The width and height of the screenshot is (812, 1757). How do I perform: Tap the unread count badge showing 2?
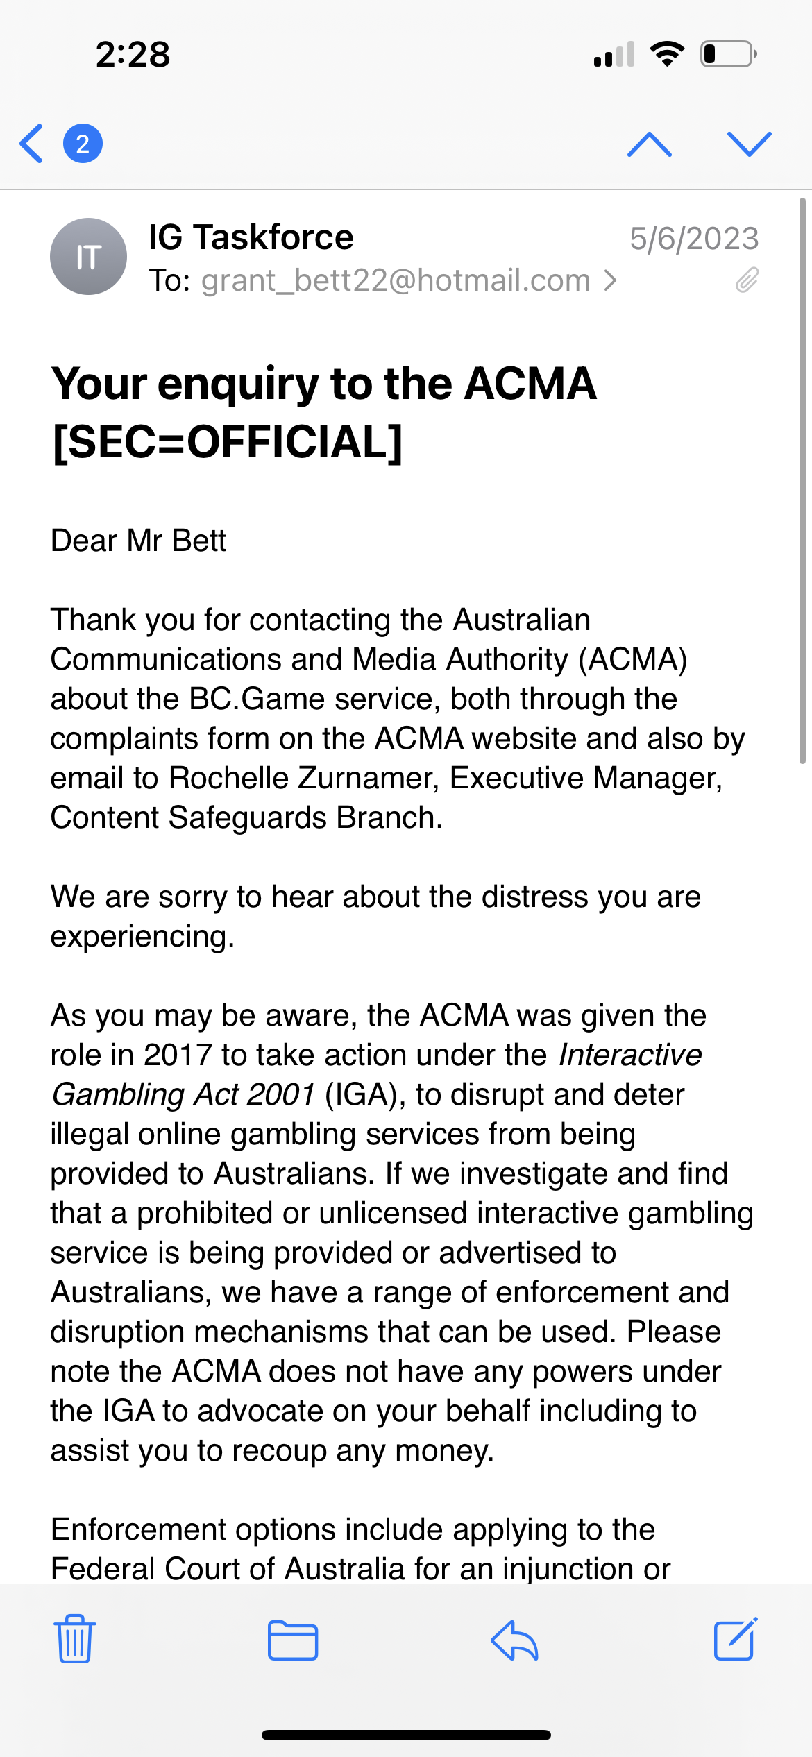coord(83,144)
